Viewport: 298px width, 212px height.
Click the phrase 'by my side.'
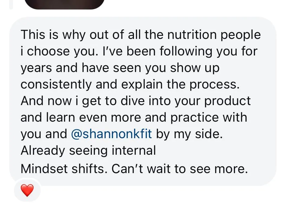coord(189,134)
